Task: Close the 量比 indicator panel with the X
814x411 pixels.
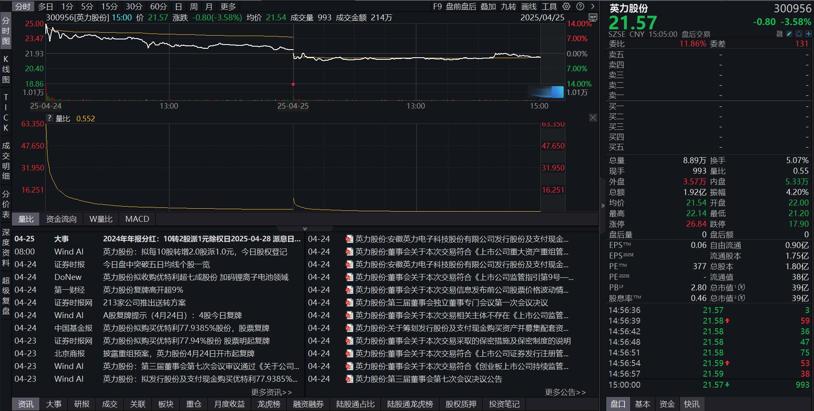Action: point(593,118)
